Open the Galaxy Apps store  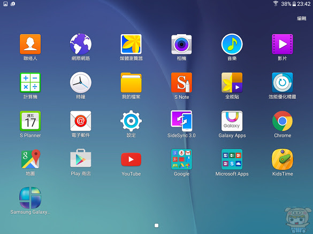[x=232, y=121]
